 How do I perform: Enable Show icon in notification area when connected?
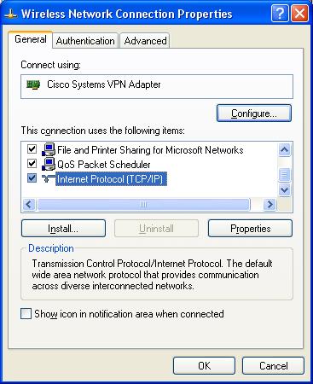pyautogui.click(x=26, y=314)
